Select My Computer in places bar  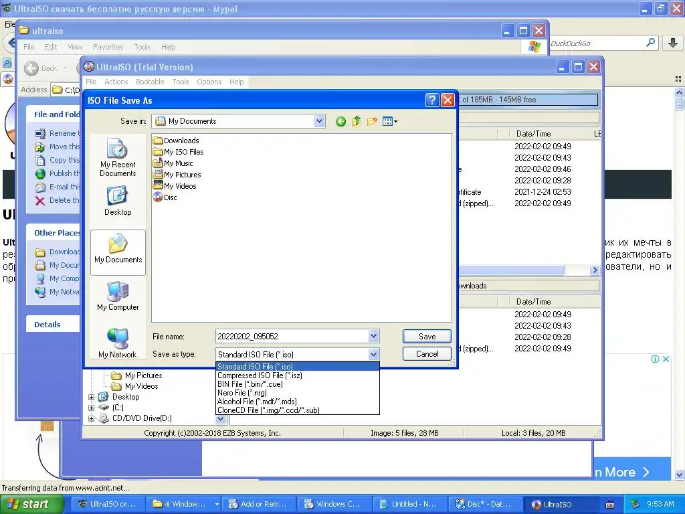(118, 296)
